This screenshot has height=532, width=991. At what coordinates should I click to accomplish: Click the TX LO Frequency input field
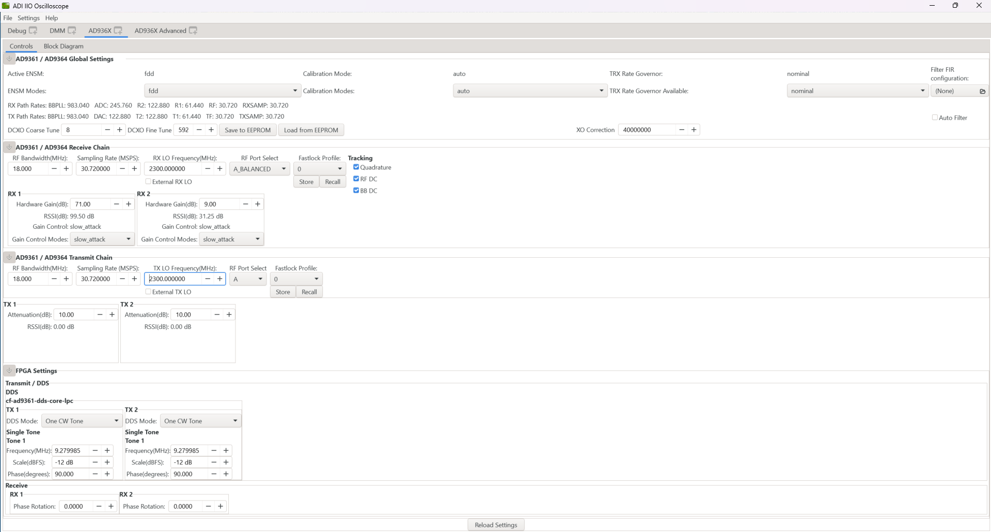(x=173, y=279)
